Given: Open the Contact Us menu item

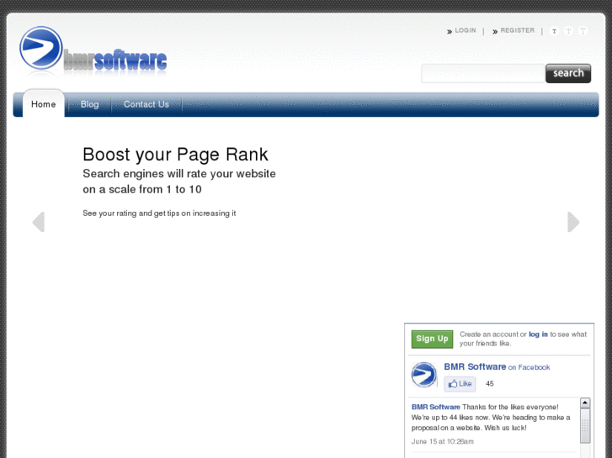Looking at the screenshot, I should [x=146, y=104].
